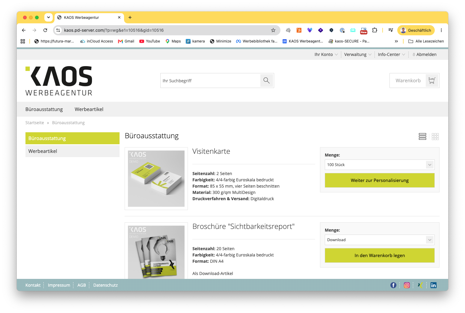
Task: View site information icon in address bar
Action: tap(58, 30)
